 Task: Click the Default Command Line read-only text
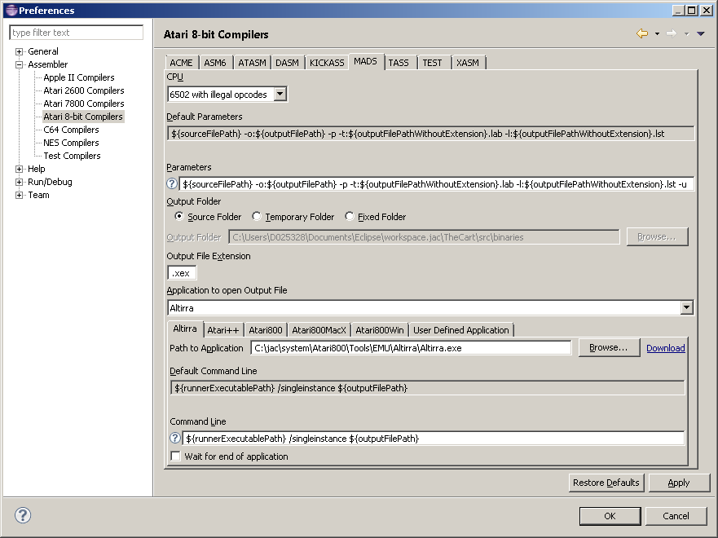(427, 388)
